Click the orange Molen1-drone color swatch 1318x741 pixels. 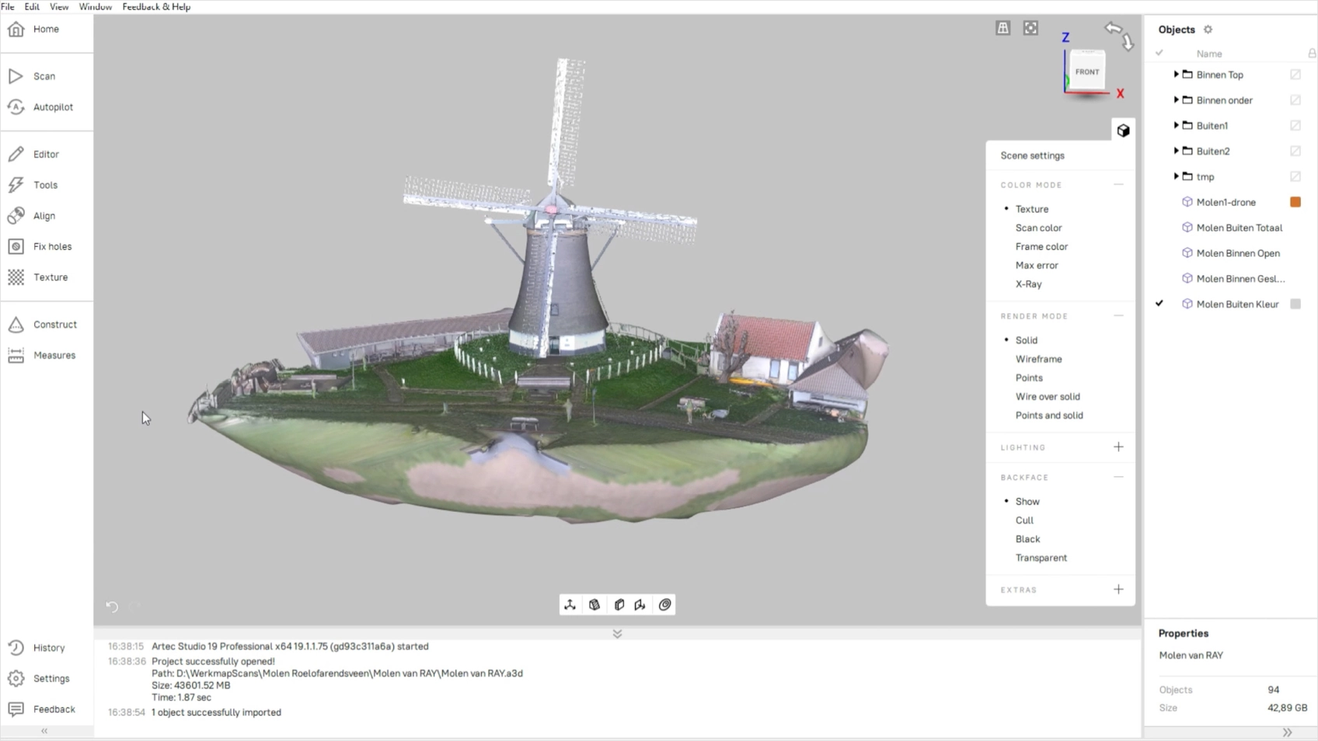click(x=1295, y=202)
